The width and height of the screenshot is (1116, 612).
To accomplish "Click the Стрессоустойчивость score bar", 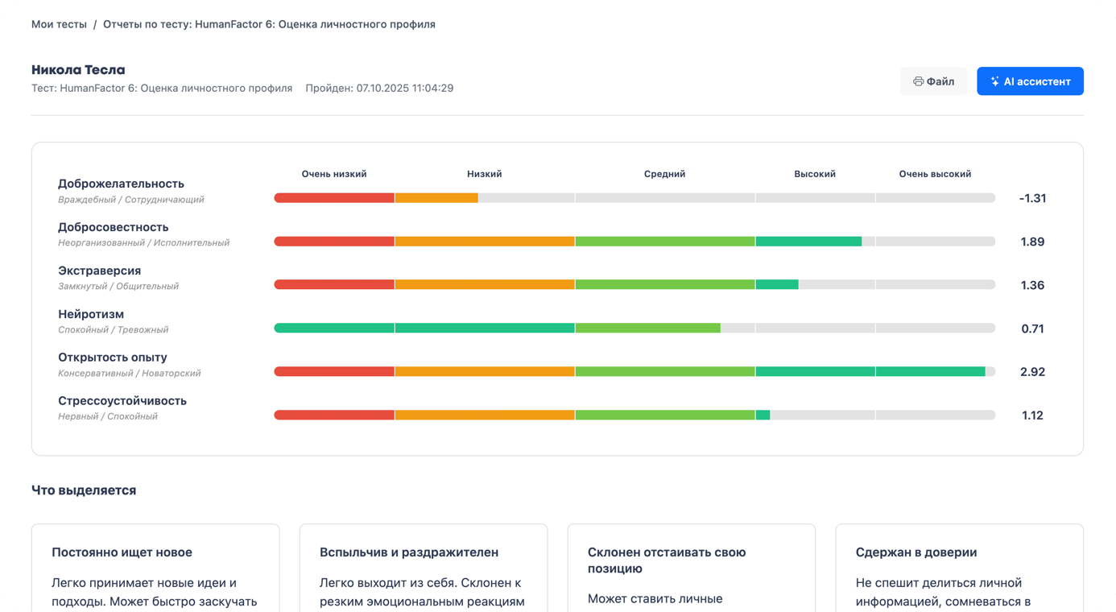I will point(634,416).
